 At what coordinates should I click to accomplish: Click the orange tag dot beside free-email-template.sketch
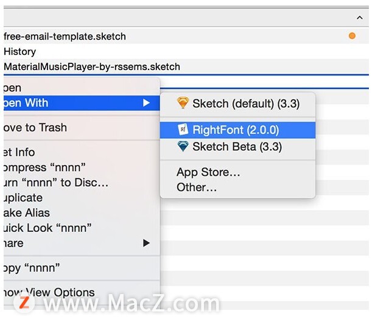(352, 36)
